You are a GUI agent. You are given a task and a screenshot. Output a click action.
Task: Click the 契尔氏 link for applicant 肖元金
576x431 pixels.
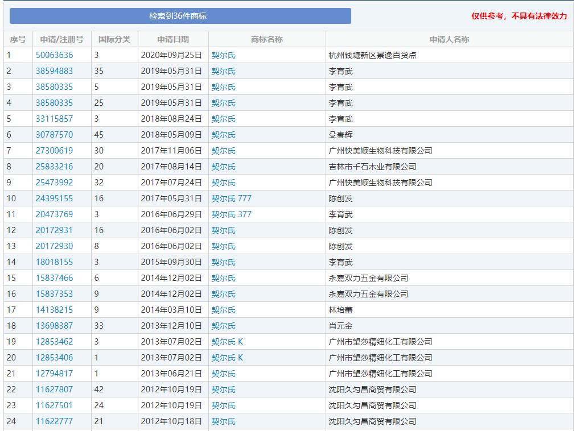click(222, 326)
